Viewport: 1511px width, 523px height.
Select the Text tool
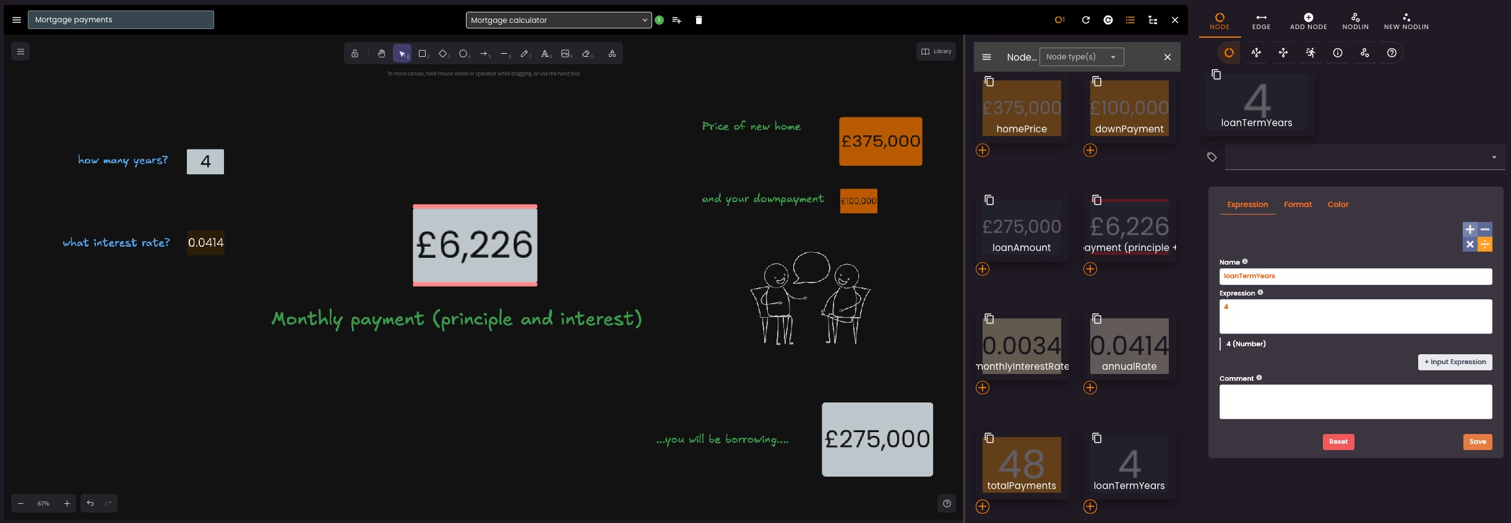(x=545, y=54)
